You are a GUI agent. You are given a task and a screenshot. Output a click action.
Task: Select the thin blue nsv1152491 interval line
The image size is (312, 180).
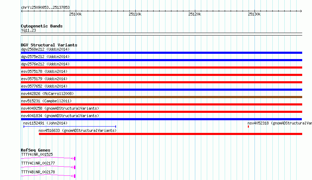(x=70, y=126)
